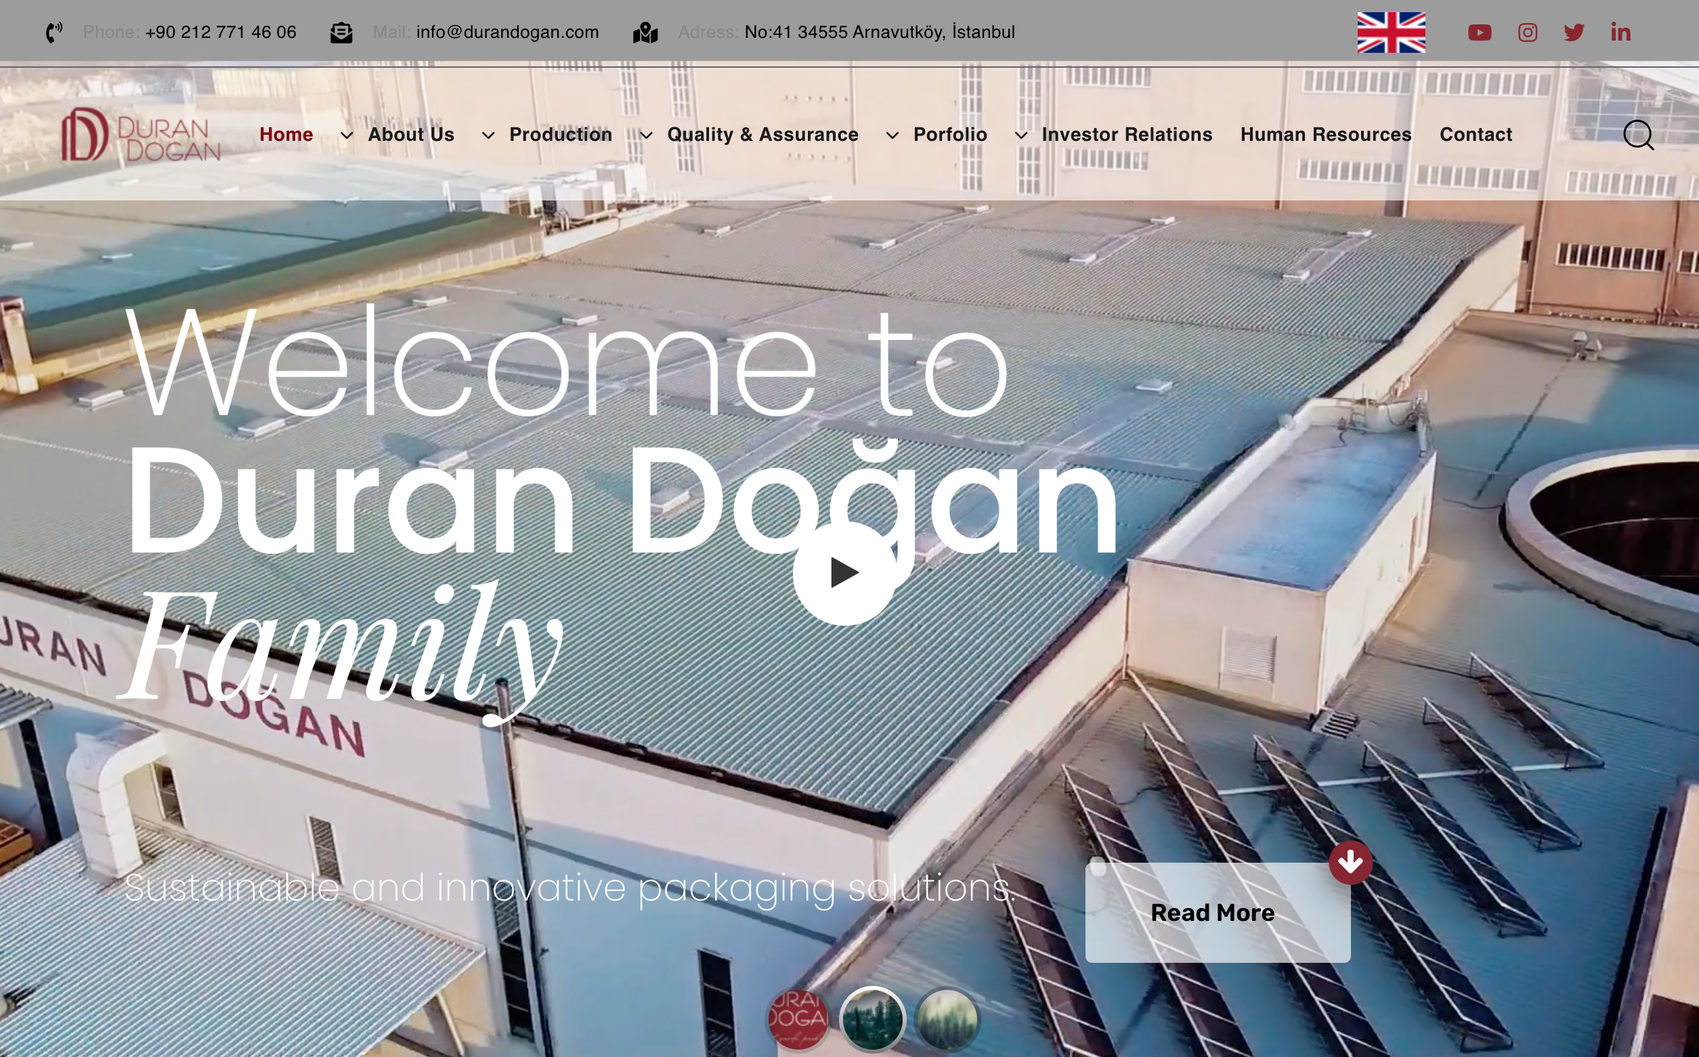Click the Duran Dogan logo
Screen dimensions: 1699x1057
(x=140, y=134)
